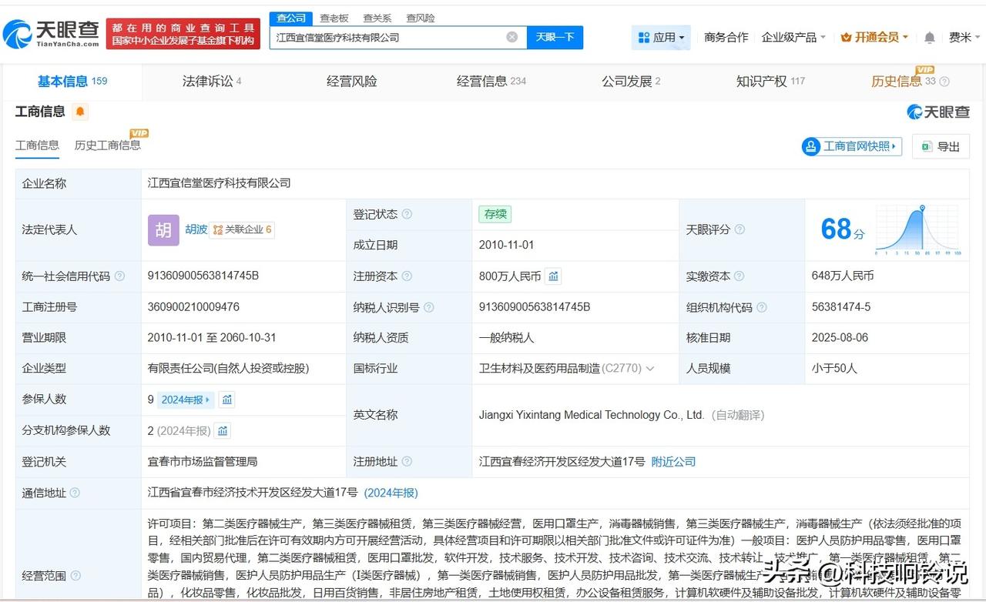
Task: Click the 天眼评分 score distribution chart
Action: [917, 229]
